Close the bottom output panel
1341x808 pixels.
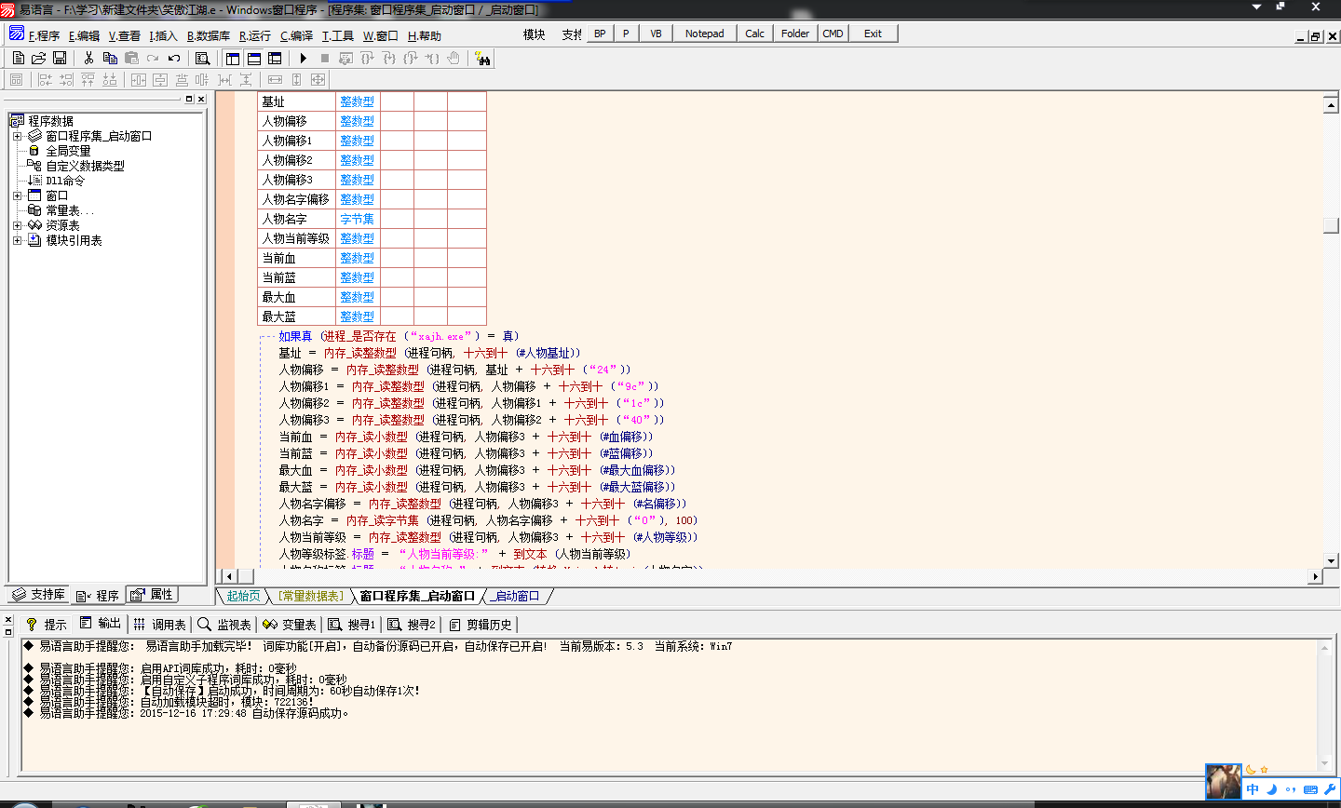pyautogui.click(x=7, y=619)
